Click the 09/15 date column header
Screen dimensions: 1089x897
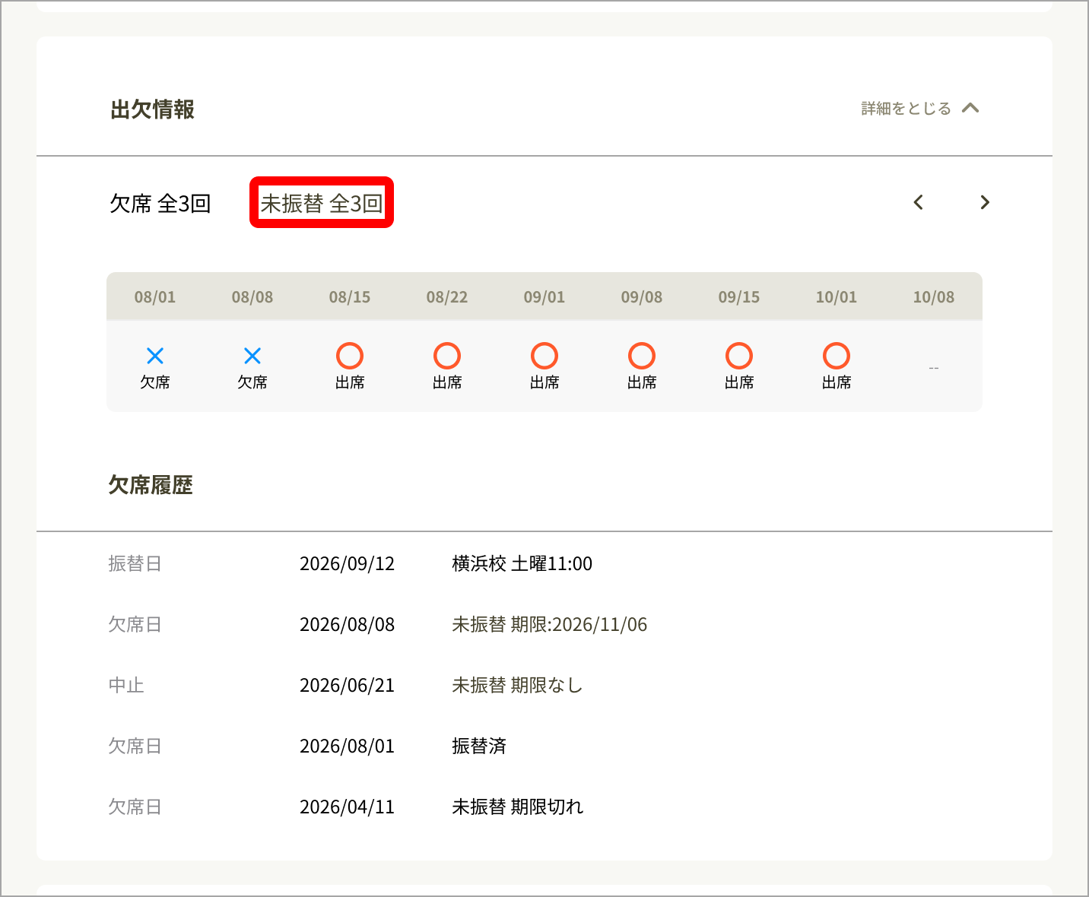coord(739,297)
